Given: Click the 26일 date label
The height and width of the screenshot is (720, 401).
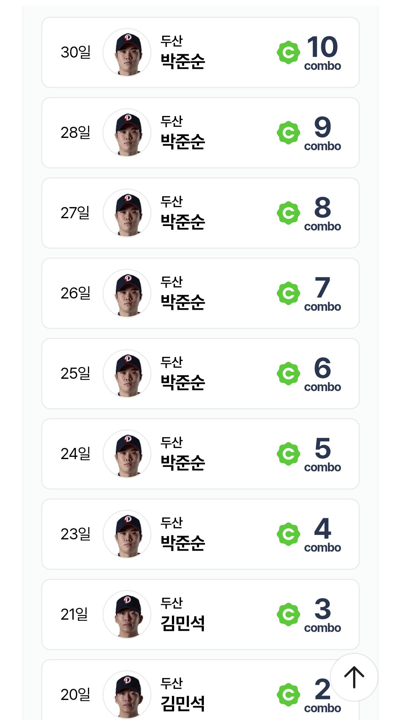Looking at the screenshot, I should tap(76, 293).
